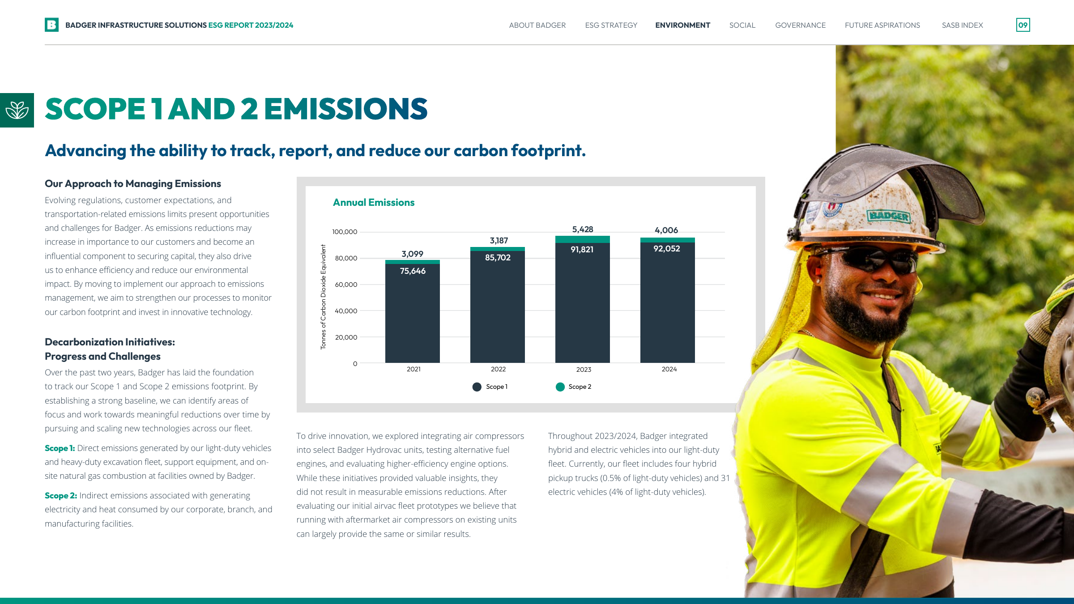Click the Tonnes of Carbon Dioxide axis title
1074x604 pixels.
point(323,297)
